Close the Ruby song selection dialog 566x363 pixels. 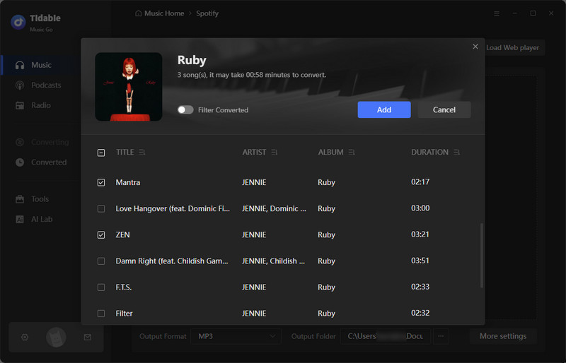[475, 47]
